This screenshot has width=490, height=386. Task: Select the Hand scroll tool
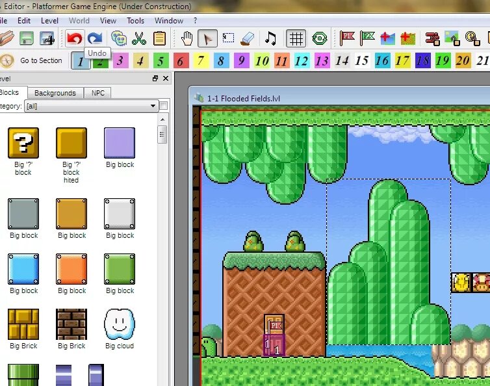pyautogui.click(x=187, y=38)
